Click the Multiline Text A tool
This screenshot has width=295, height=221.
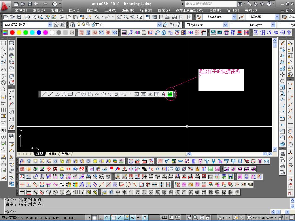163,94
